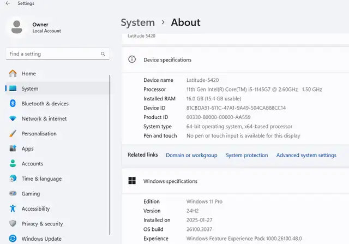
Task: Click the 24H2 version value
Action: click(192, 211)
